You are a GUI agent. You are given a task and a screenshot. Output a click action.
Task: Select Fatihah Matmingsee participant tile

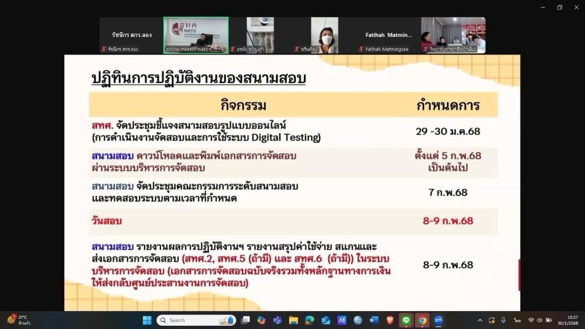pos(388,35)
